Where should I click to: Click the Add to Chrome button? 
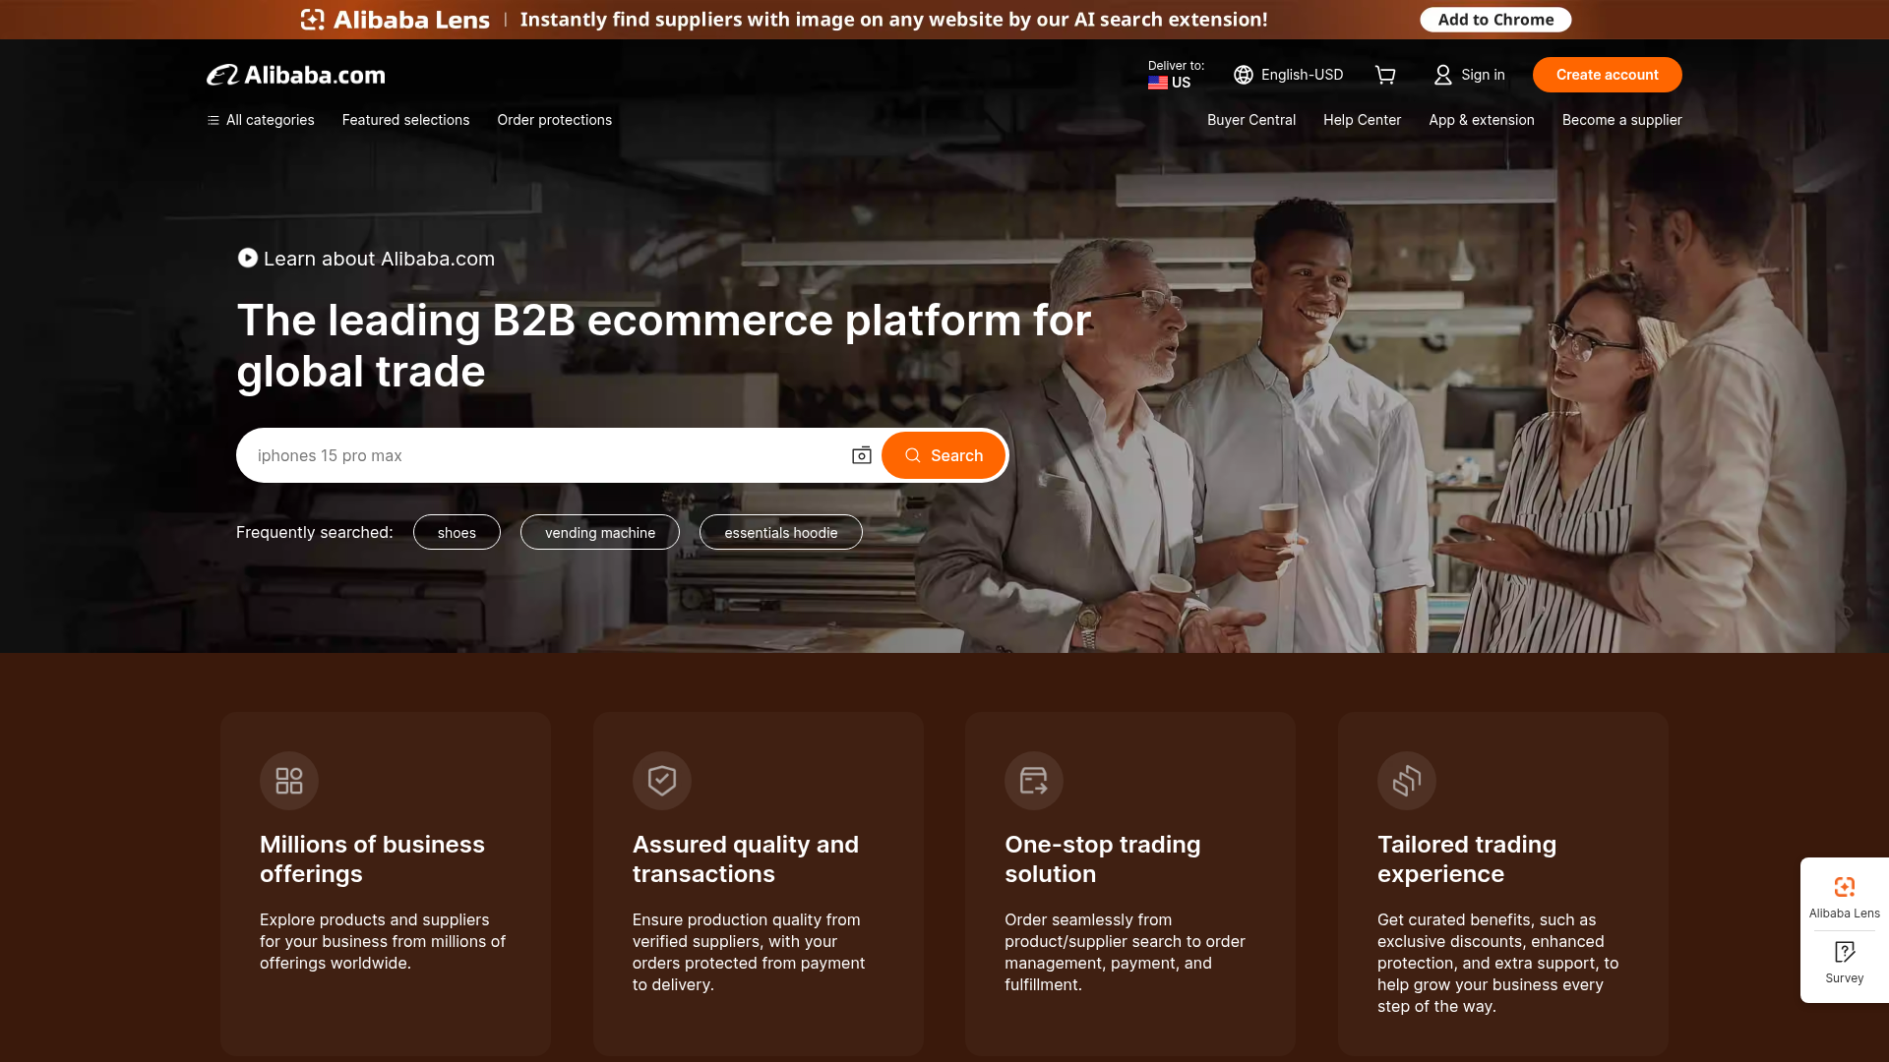tap(1494, 19)
